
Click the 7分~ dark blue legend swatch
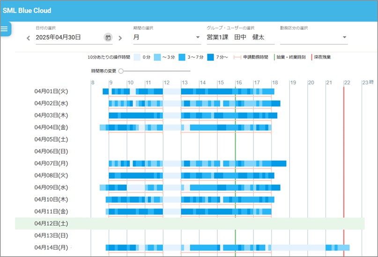coord(210,57)
